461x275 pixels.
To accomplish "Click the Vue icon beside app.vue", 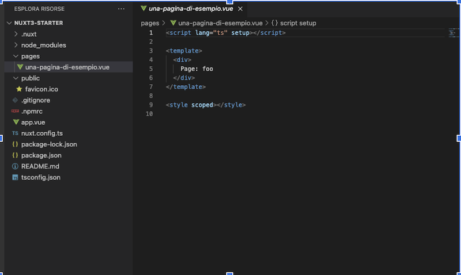I will coord(16,122).
